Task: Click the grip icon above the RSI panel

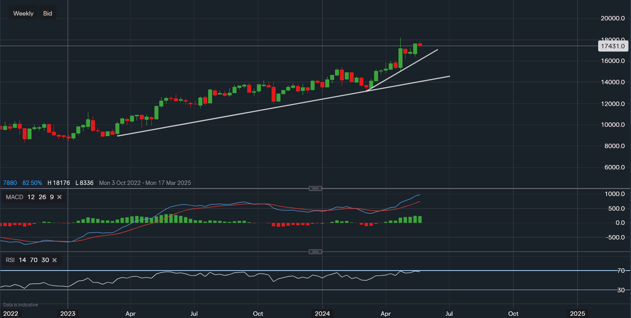Action: click(x=315, y=251)
